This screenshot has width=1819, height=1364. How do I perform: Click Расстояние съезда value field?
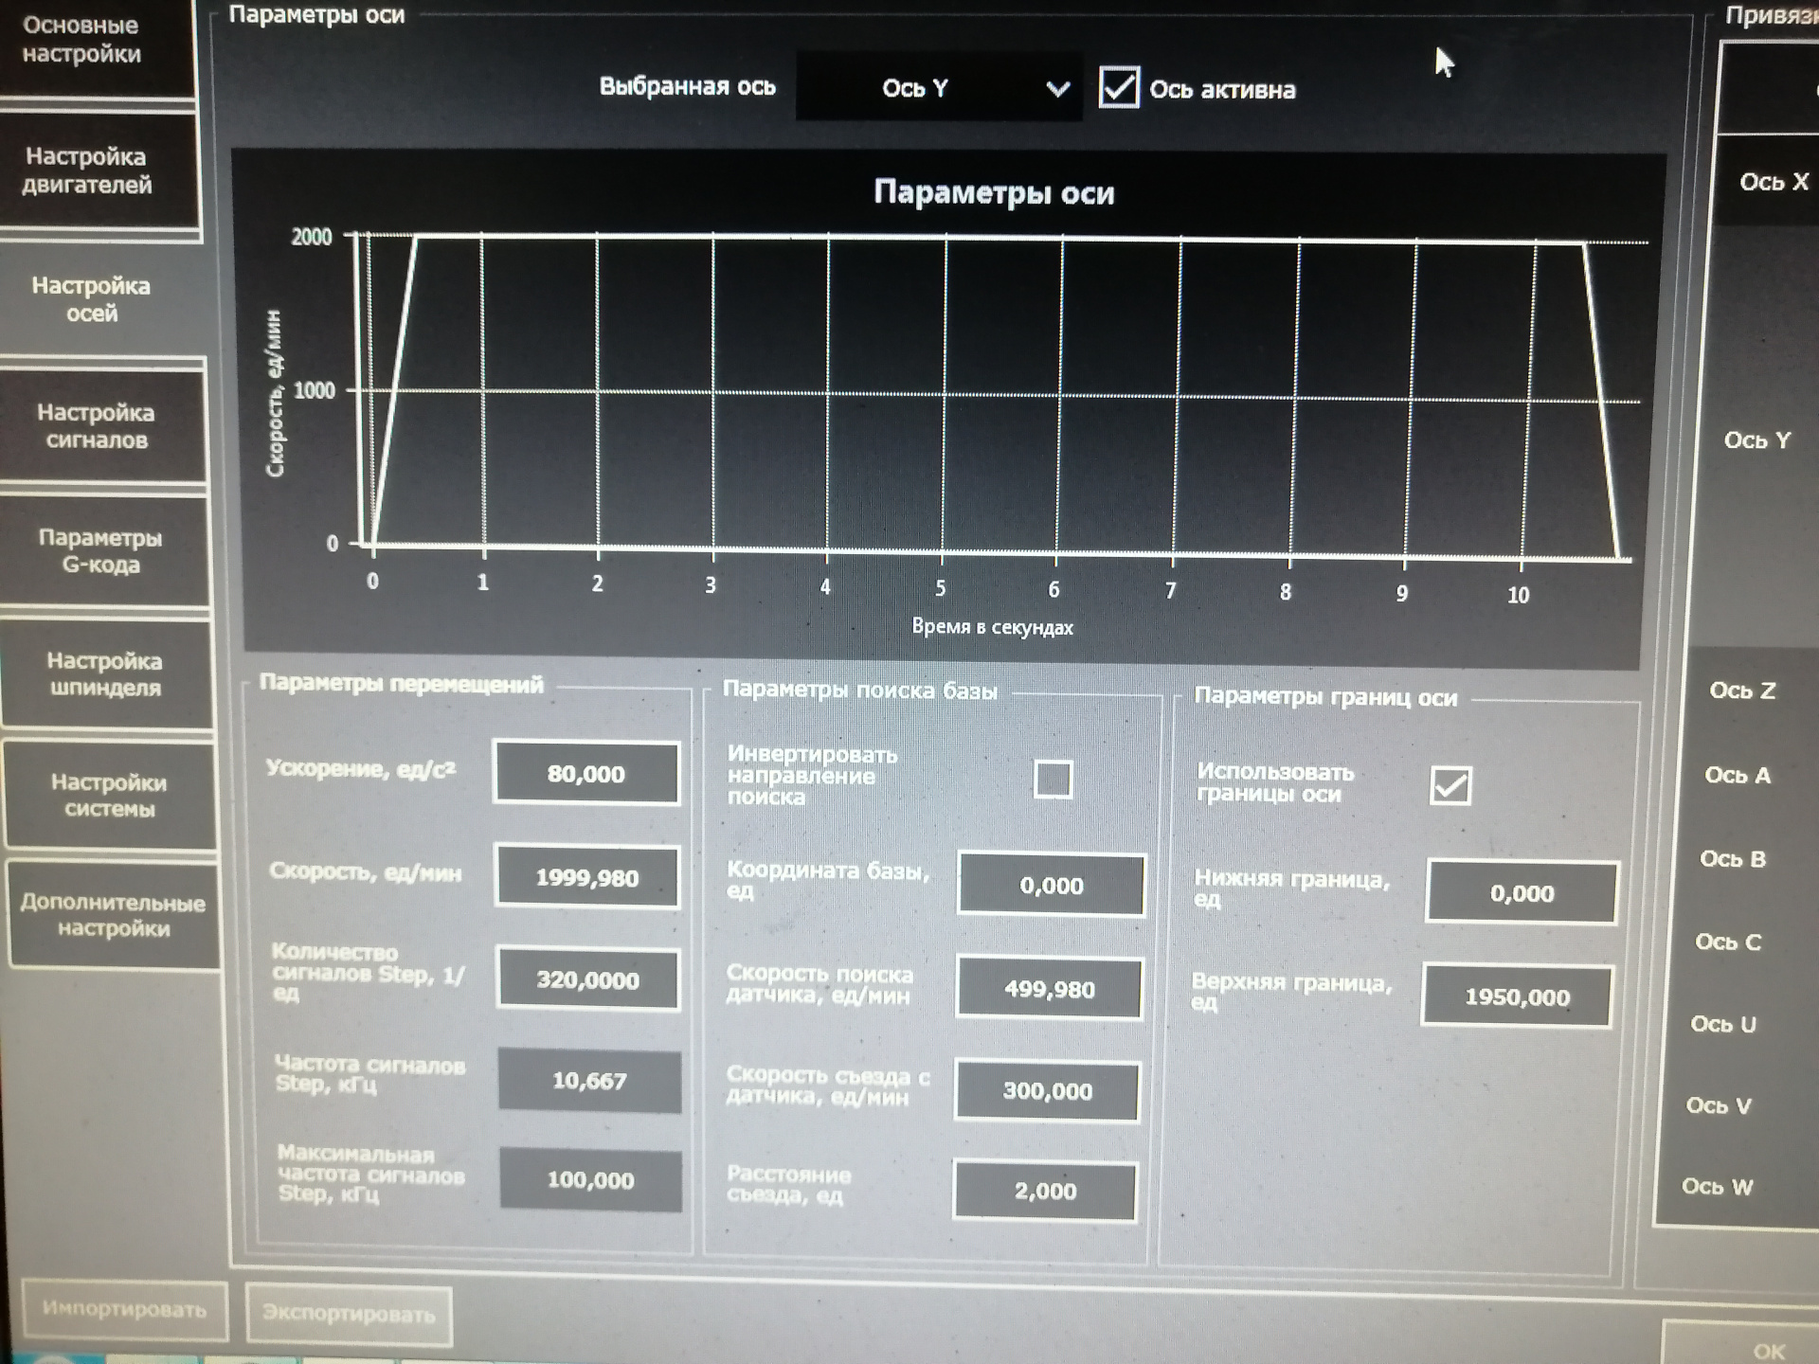(1045, 1191)
